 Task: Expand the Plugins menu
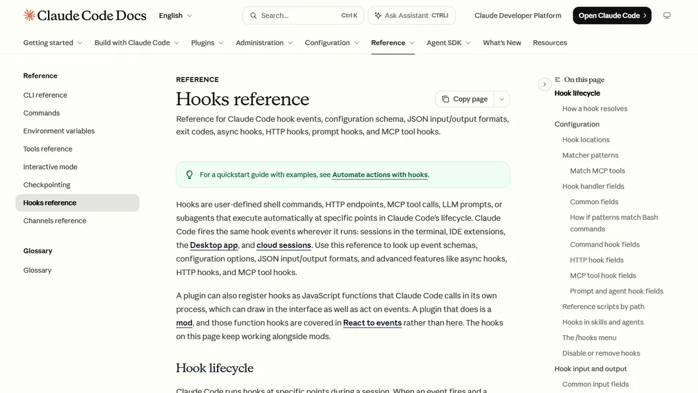[x=207, y=43]
